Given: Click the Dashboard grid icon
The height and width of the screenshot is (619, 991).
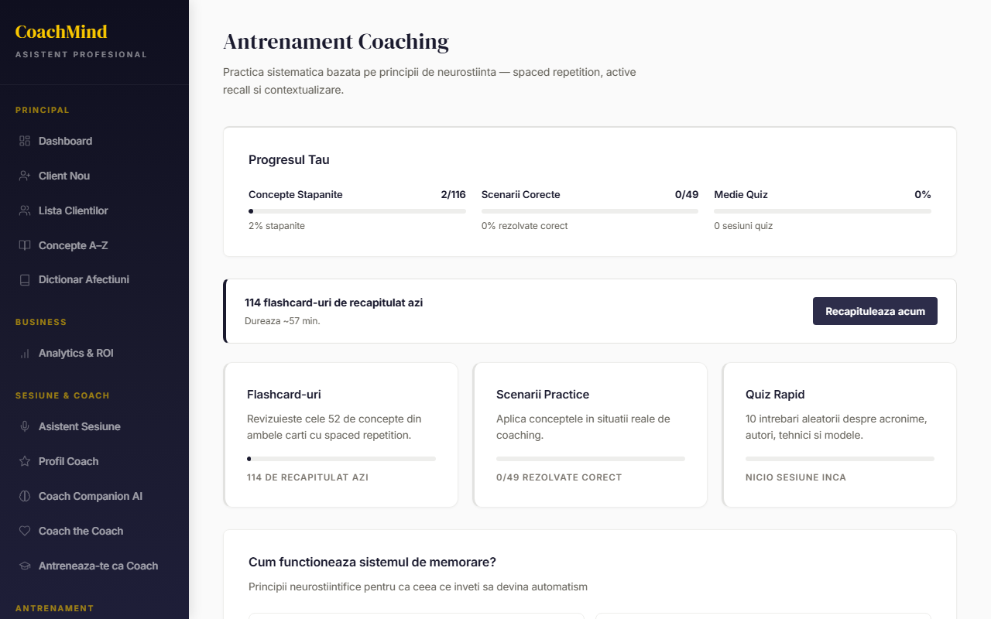Looking at the screenshot, I should point(25,141).
